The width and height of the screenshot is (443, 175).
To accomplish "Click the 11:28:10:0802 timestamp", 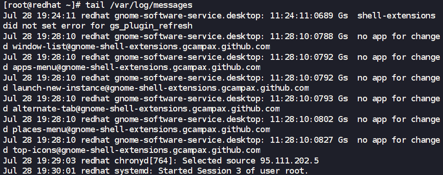I will click(301, 119).
